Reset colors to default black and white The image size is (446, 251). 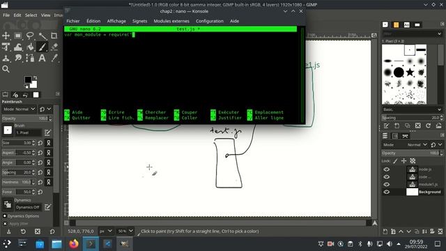point(26,86)
